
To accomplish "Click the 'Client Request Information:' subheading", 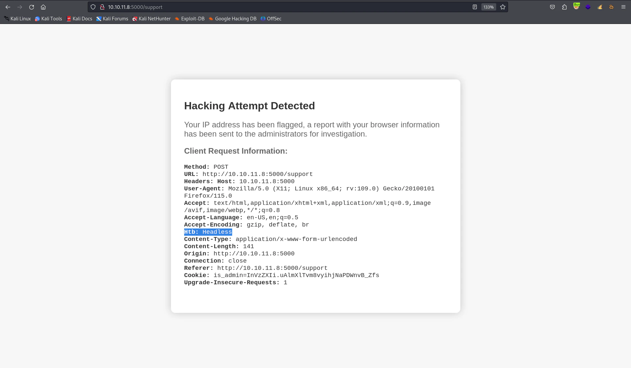I will (x=235, y=151).
